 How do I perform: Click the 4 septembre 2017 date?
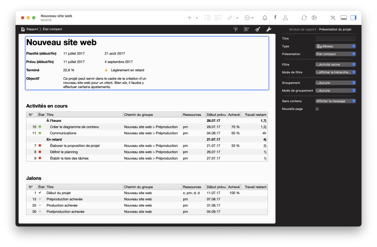coord(118,62)
